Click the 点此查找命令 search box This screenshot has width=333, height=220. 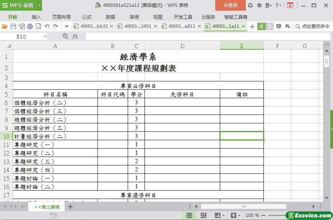tap(313, 26)
